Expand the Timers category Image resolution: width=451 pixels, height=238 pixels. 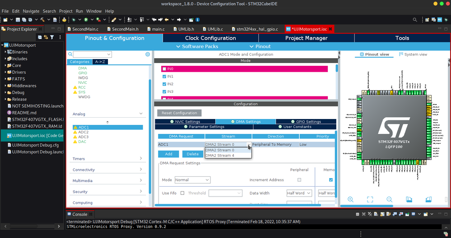point(107,159)
